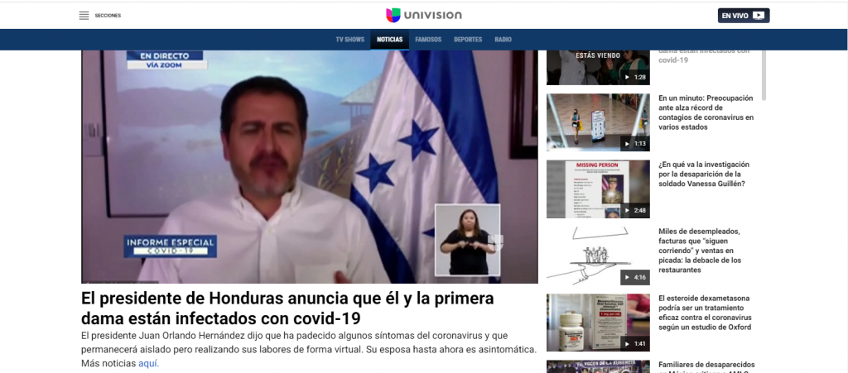Click the Secciones label
The image size is (848, 373).
[x=108, y=16]
